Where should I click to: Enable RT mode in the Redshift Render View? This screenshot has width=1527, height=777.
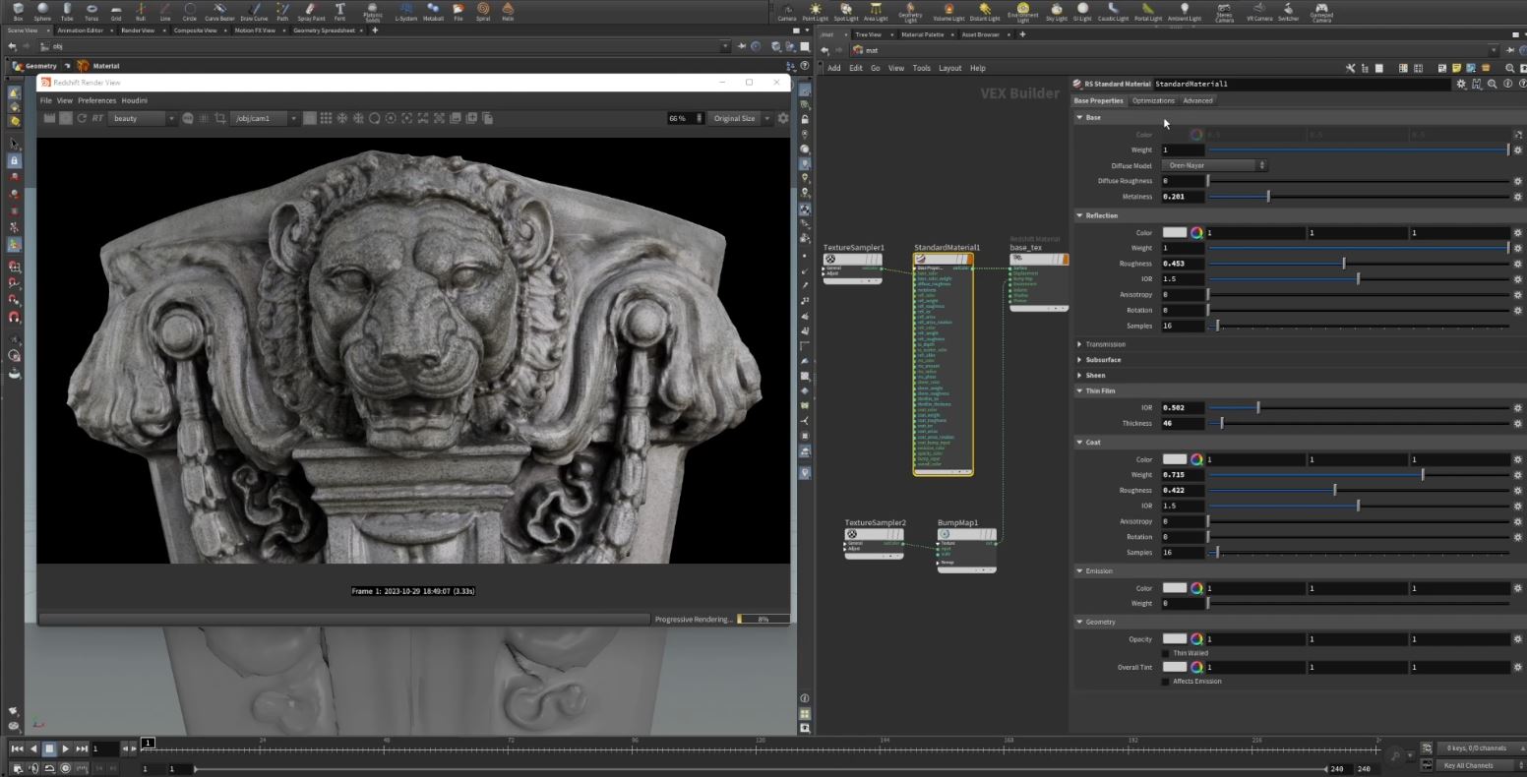pos(96,118)
